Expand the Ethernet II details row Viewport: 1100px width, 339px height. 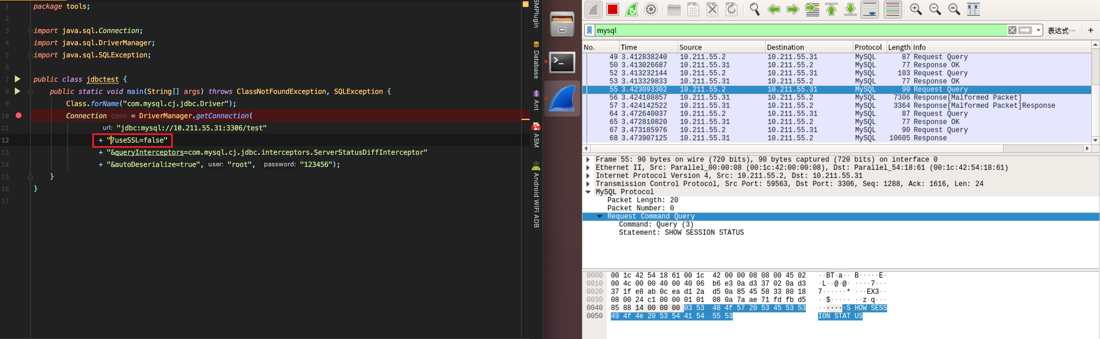pos(588,167)
